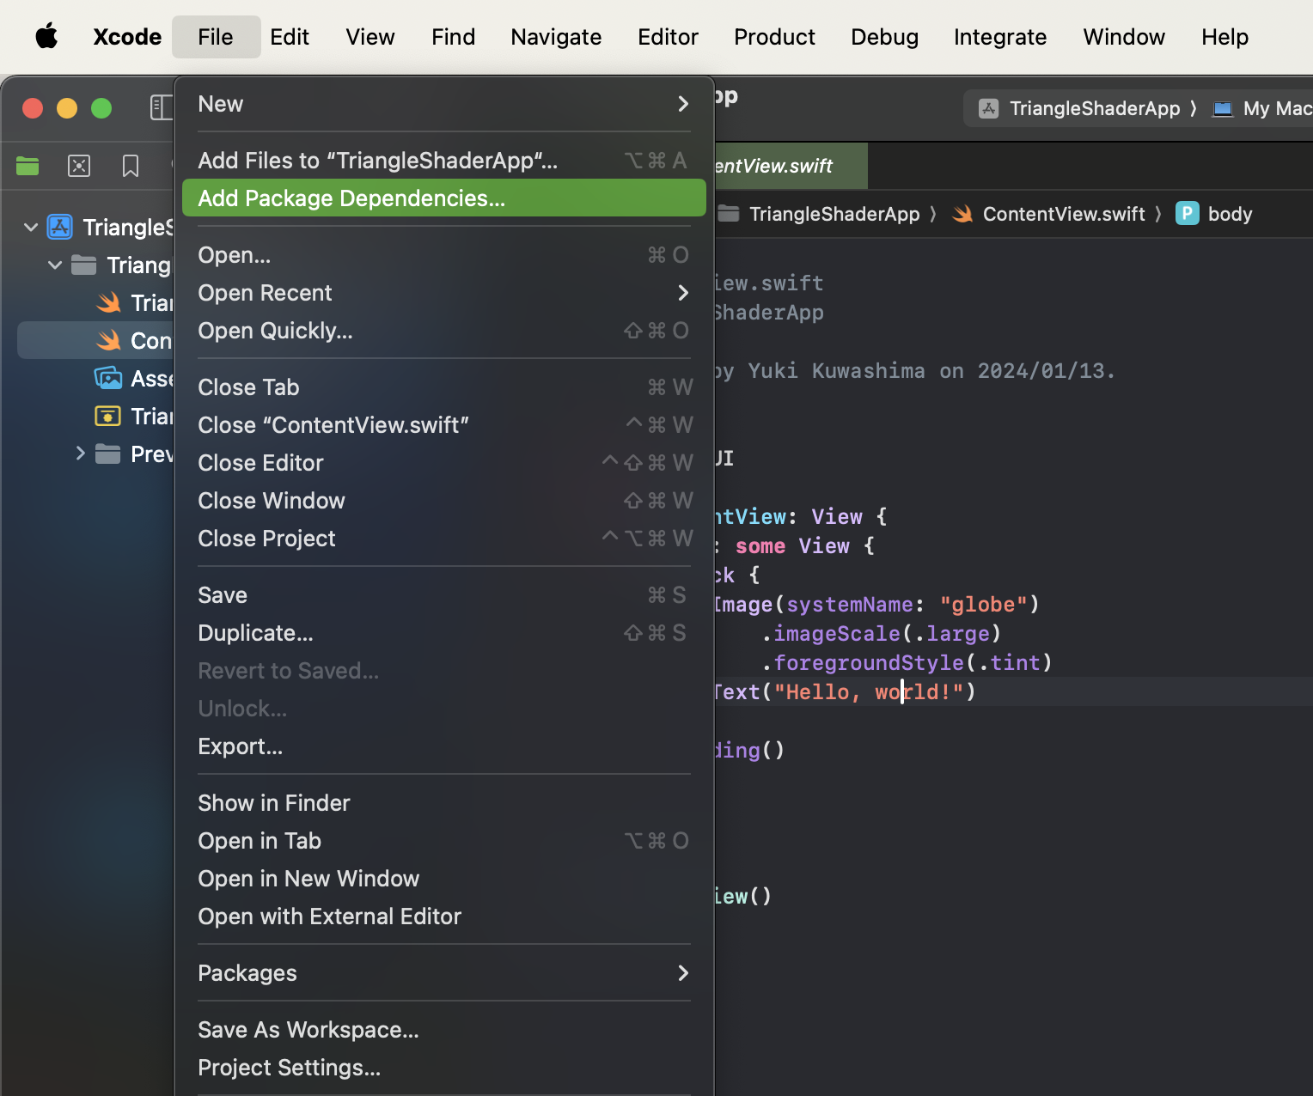Open the Product menu
The image size is (1313, 1096).
(x=774, y=37)
